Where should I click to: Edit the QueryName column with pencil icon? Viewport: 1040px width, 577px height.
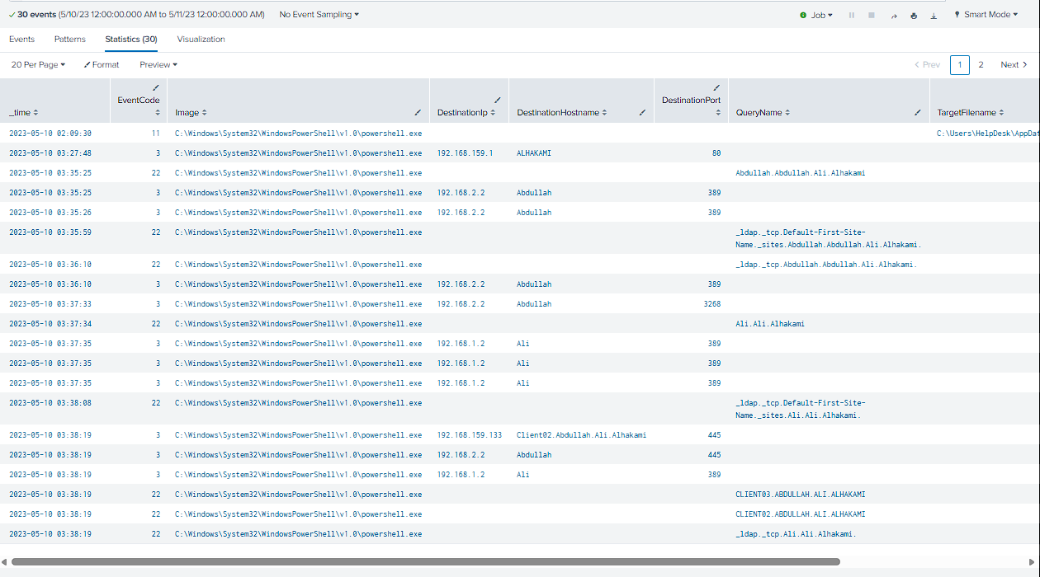tap(918, 112)
